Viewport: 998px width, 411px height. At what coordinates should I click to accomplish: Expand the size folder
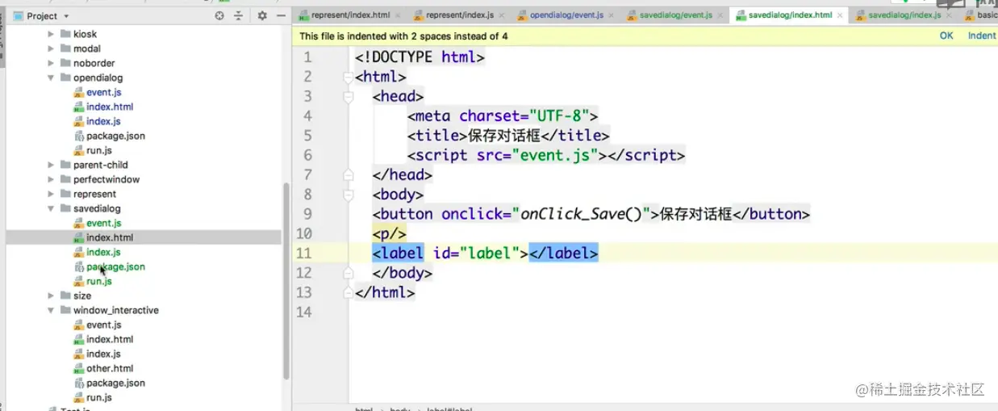click(x=52, y=296)
